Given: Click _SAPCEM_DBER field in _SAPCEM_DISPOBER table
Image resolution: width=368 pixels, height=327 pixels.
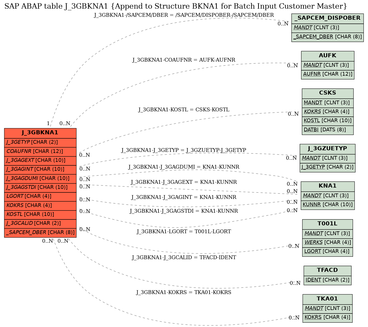Looking at the screenshot, I should (x=328, y=37).
